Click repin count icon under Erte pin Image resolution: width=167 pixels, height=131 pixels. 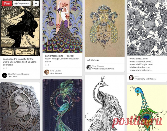tap(46, 65)
